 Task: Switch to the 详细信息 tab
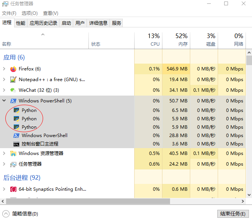(x=98, y=23)
